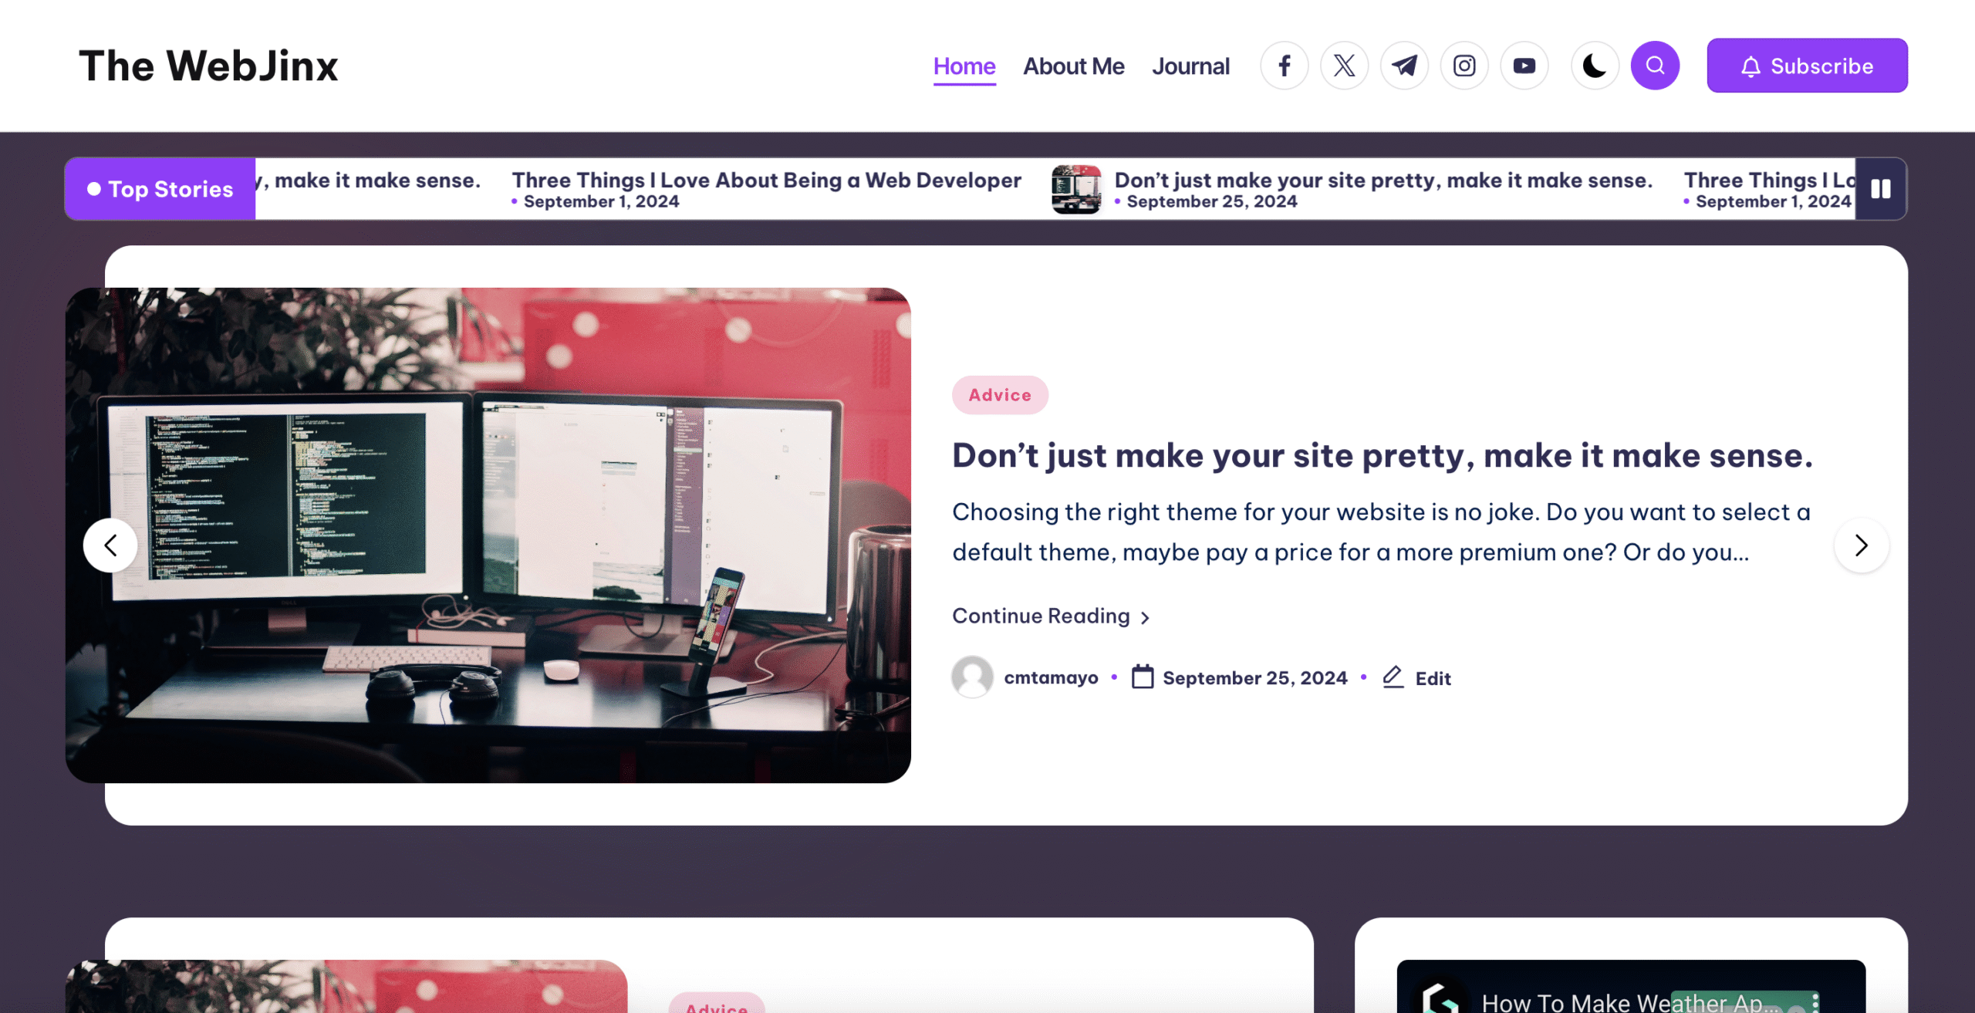The image size is (1975, 1013).
Task: Go to the Home menu item
Action: [x=964, y=66]
